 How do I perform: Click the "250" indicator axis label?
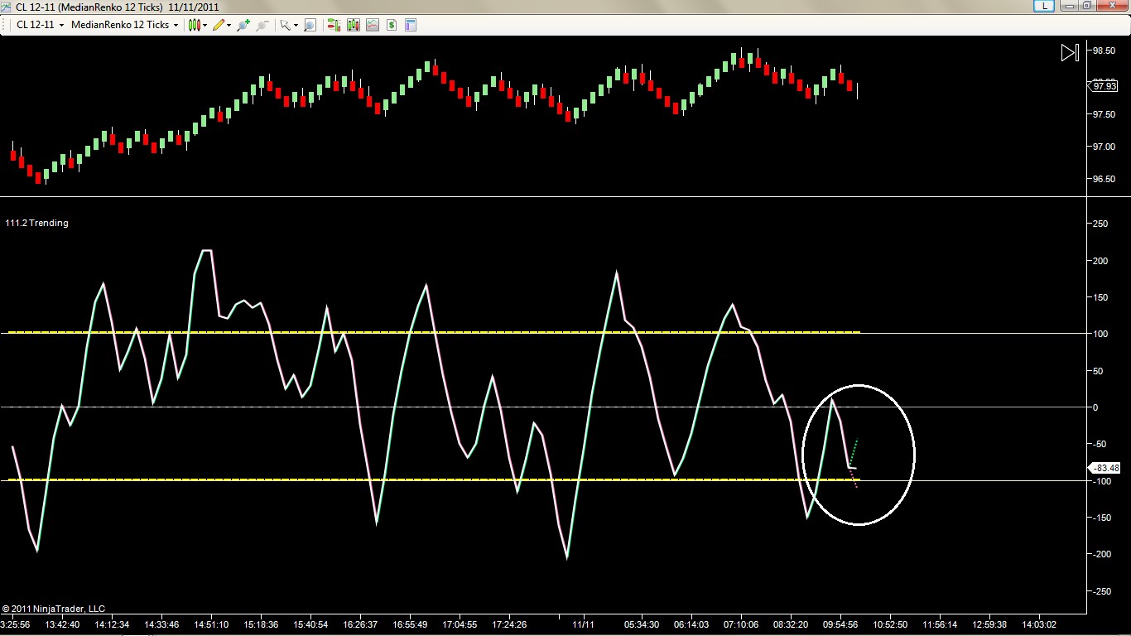(1100, 224)
